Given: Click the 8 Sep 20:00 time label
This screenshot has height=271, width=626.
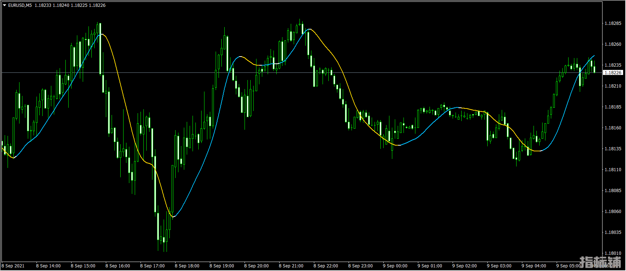Looking at the screenshot, I should 256,266.
